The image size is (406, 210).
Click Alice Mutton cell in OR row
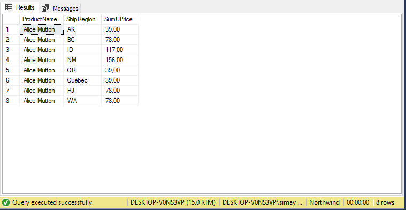41,70
